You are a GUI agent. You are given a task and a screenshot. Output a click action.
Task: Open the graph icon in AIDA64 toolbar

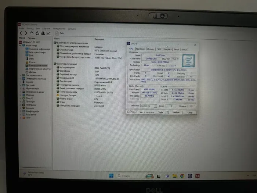[x=48, y=33]
